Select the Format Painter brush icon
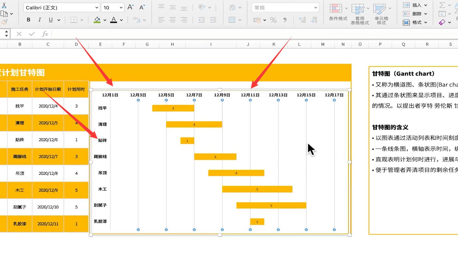 [4, 22]
